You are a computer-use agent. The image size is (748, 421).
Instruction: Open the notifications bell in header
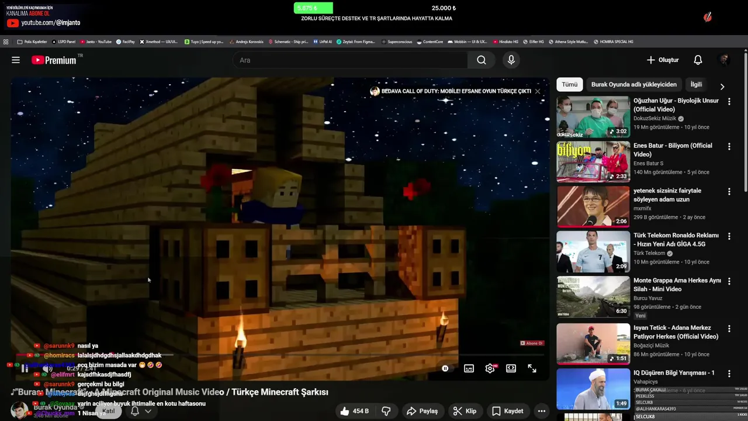pyautogui.click(x=698, y=60)
